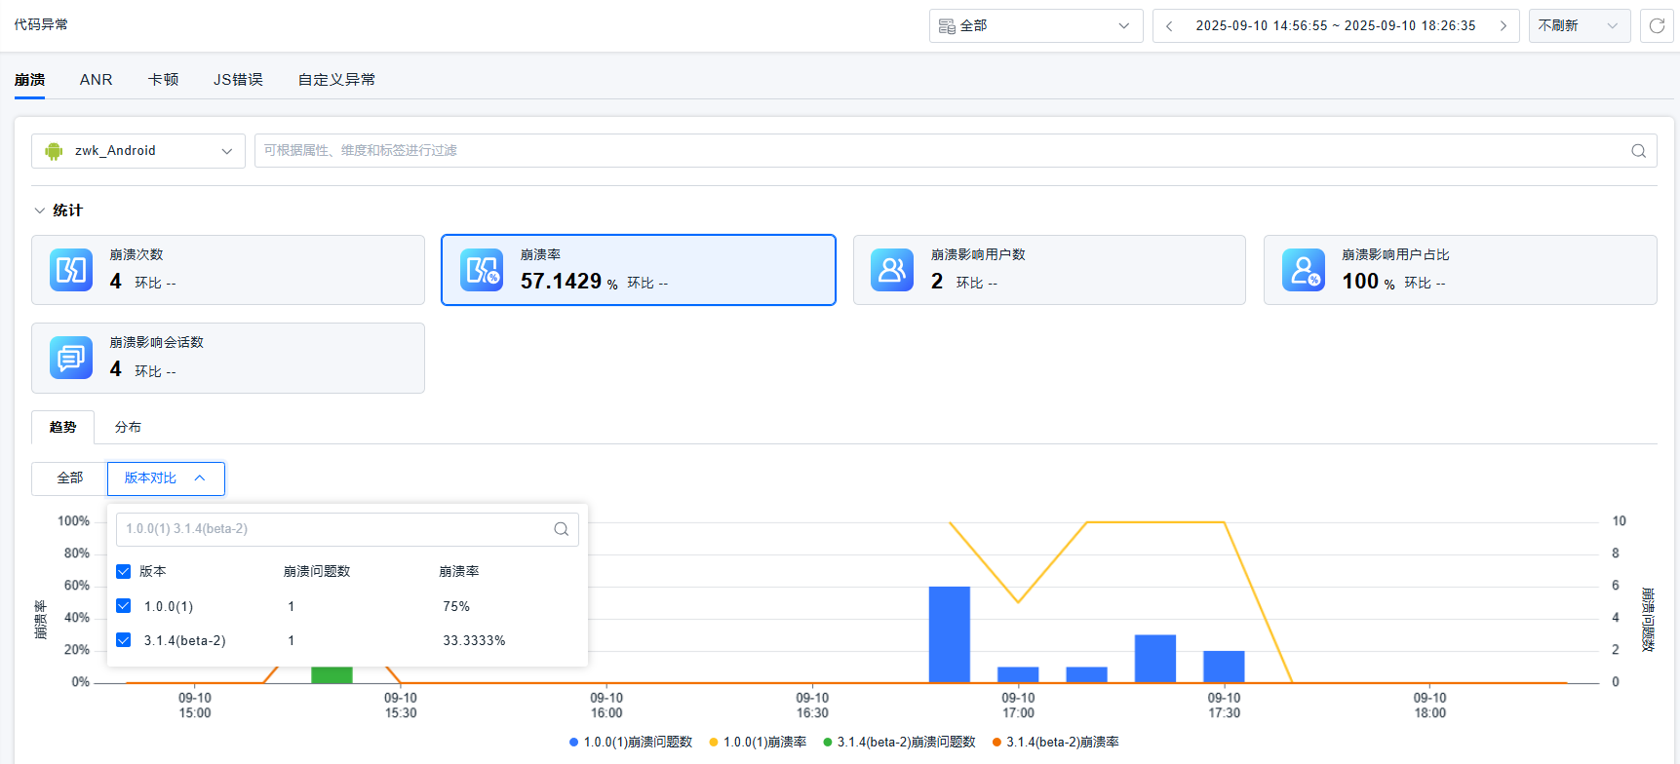Toggle the 版本 select-all checkbox
Screen dimensions: 1680x764
[x=124, y=572]
